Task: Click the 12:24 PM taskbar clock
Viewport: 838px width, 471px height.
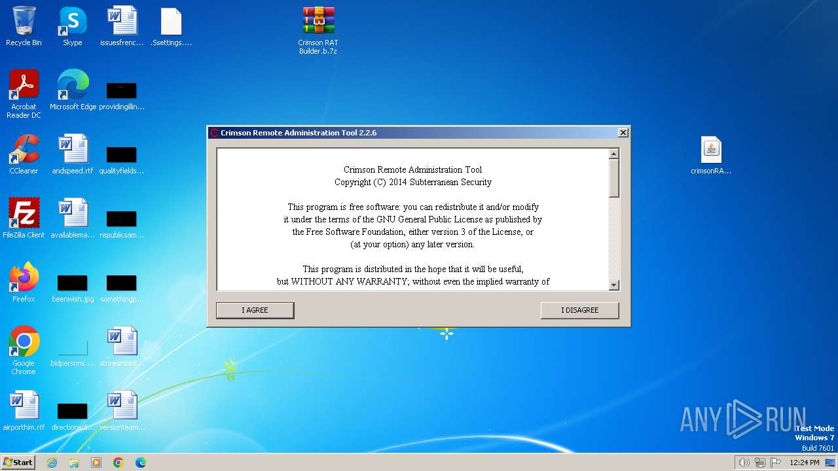Action: [805, 462]
